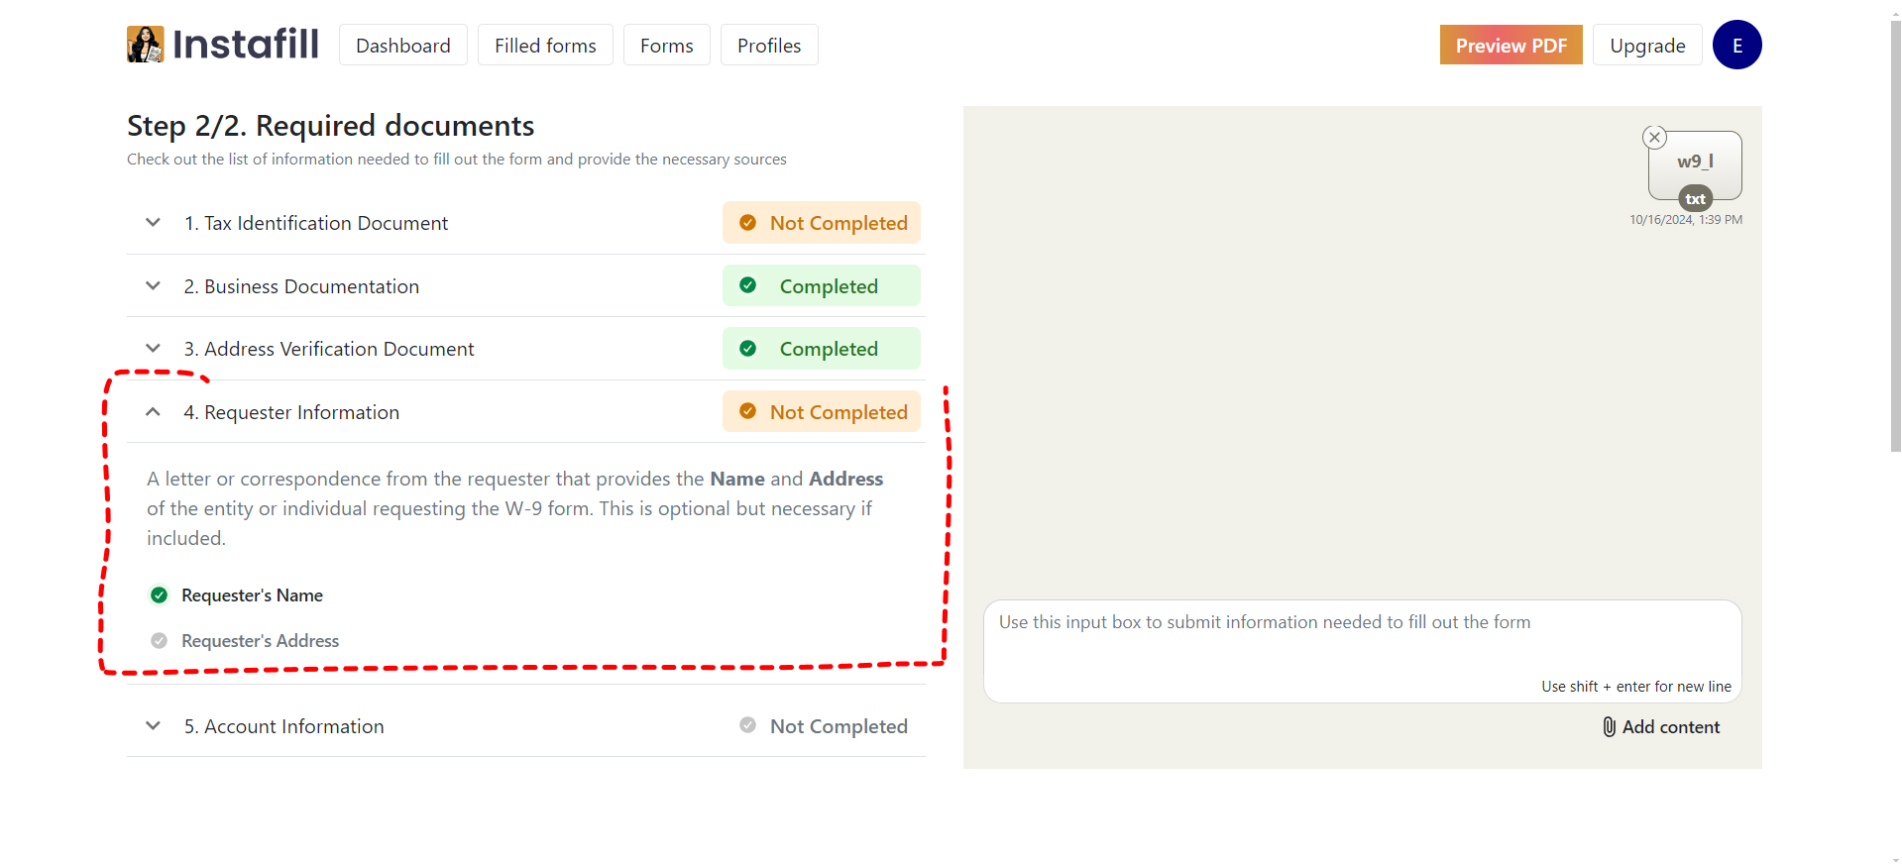The height and width of the screenshot is (865, 1902).
Task: Click Completed badge for Address Verification
Action: 822,349
